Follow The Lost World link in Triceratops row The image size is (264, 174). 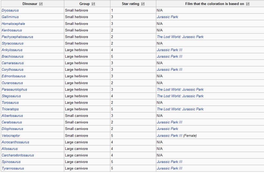click(180, 109)
